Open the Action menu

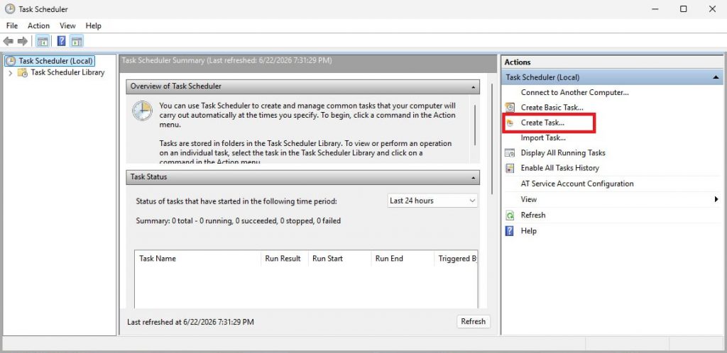(x=38, y=26)
